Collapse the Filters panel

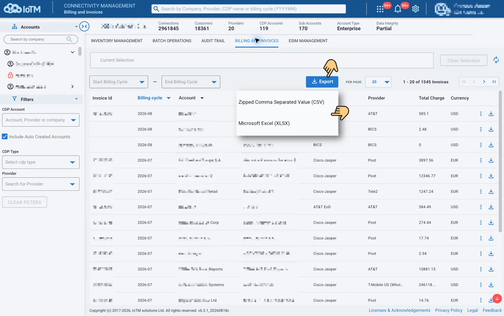[76, 99]
